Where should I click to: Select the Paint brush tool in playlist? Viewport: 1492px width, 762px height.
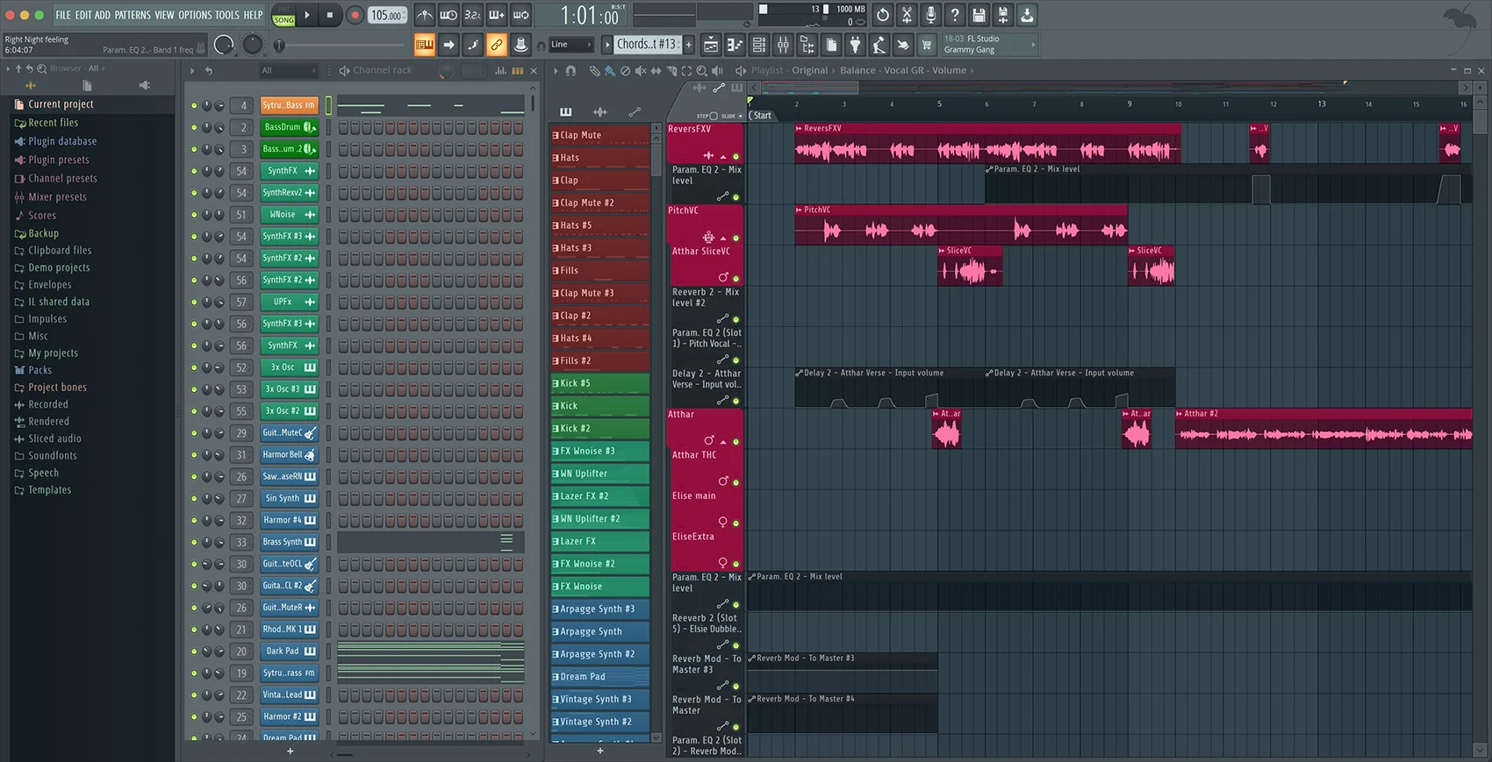click(609, 71)
